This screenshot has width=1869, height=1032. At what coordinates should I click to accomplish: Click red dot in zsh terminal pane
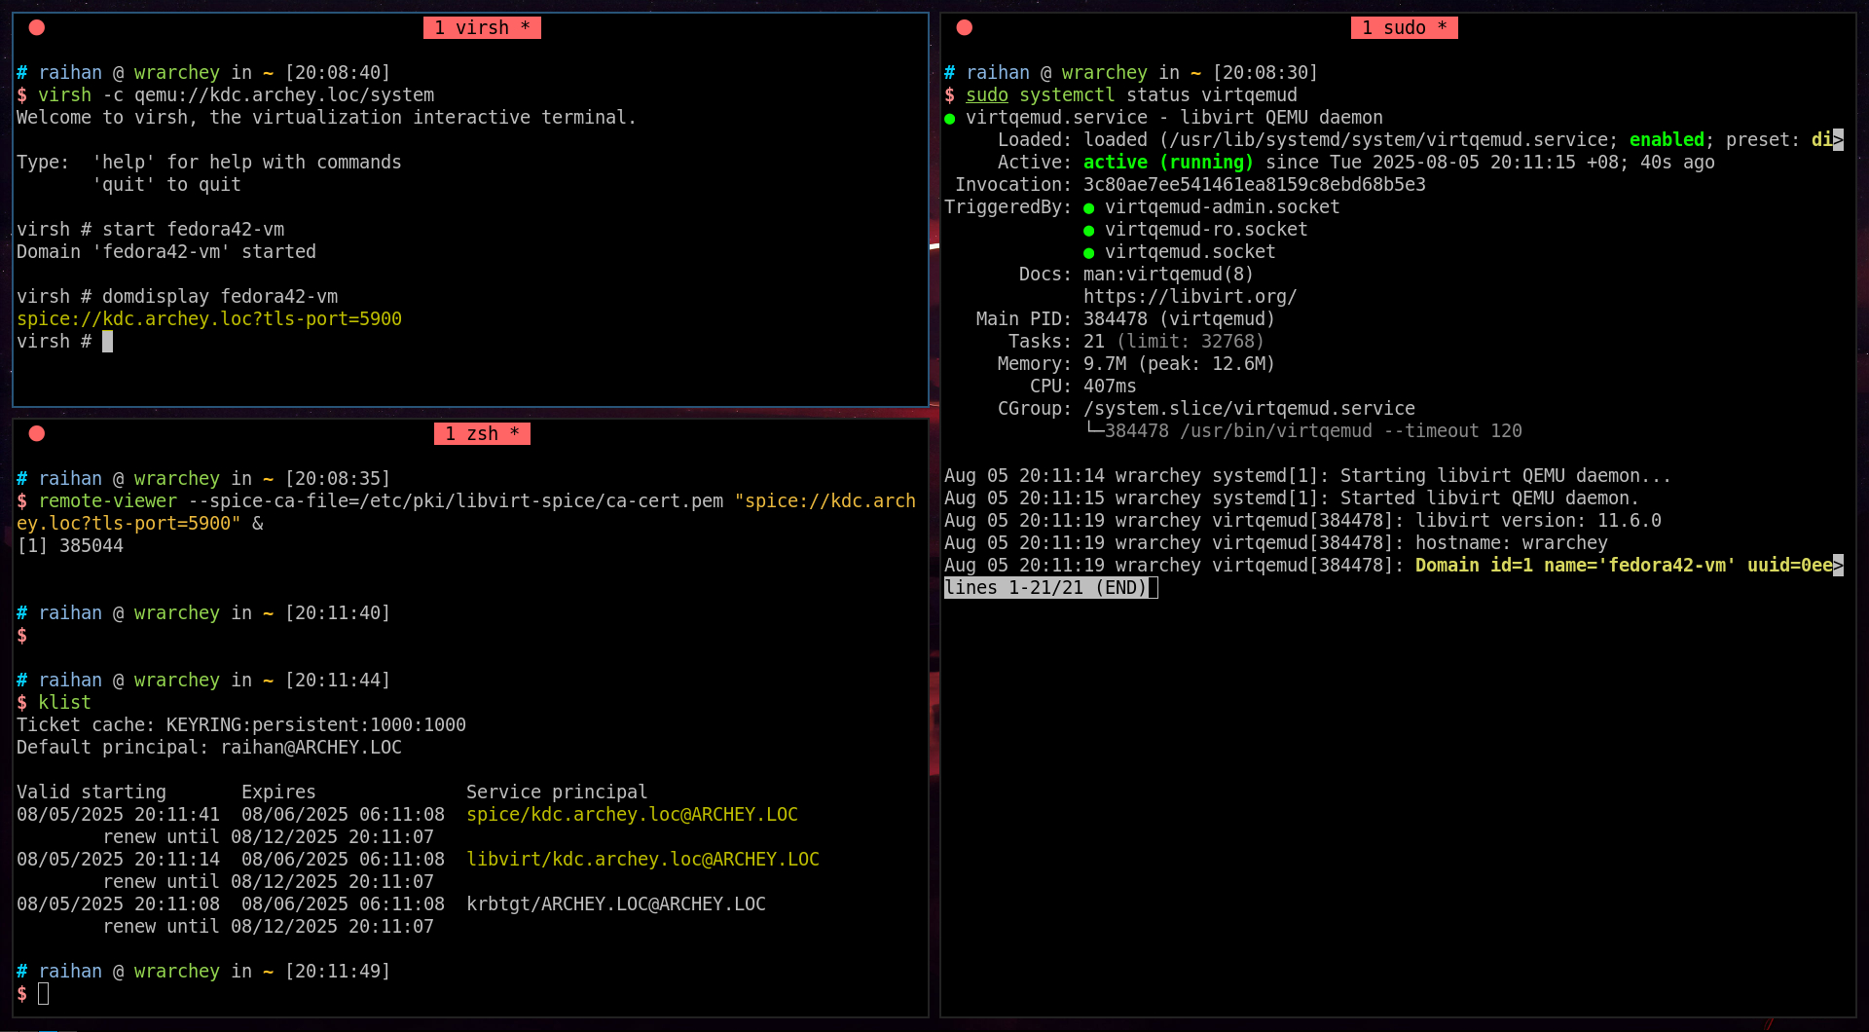click(37, 433)
